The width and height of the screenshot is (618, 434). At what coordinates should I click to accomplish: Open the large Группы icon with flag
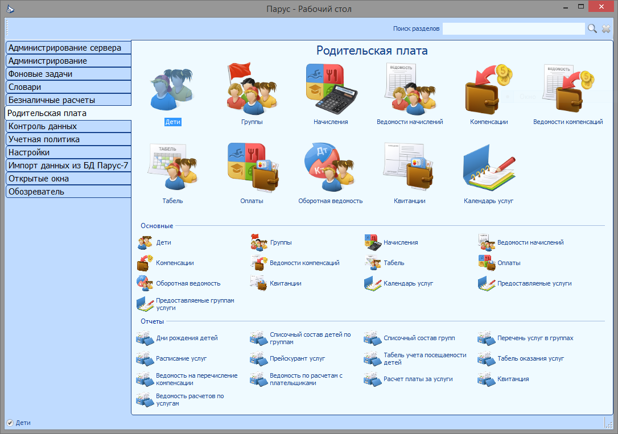click(x=252, y=89)
